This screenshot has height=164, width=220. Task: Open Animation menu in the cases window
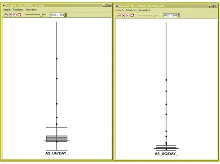pos(31,9)
